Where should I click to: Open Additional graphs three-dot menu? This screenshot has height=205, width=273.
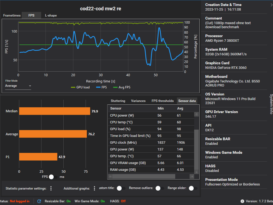tap(94, 188)
